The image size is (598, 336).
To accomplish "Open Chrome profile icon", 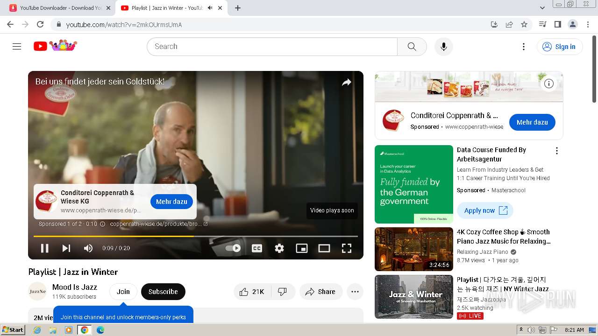I will [572, 24].
